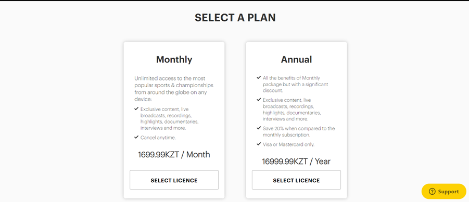Select licence for the Monthly plan
The width and height of the screenshot is (469, 202).
click(x=174, y=180)
